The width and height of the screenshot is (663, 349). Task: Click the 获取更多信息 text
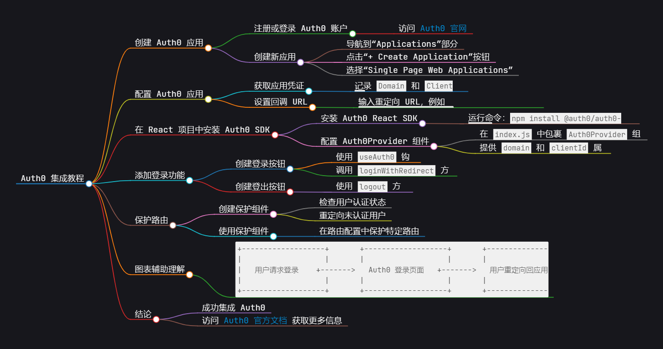tap(317, 321)
